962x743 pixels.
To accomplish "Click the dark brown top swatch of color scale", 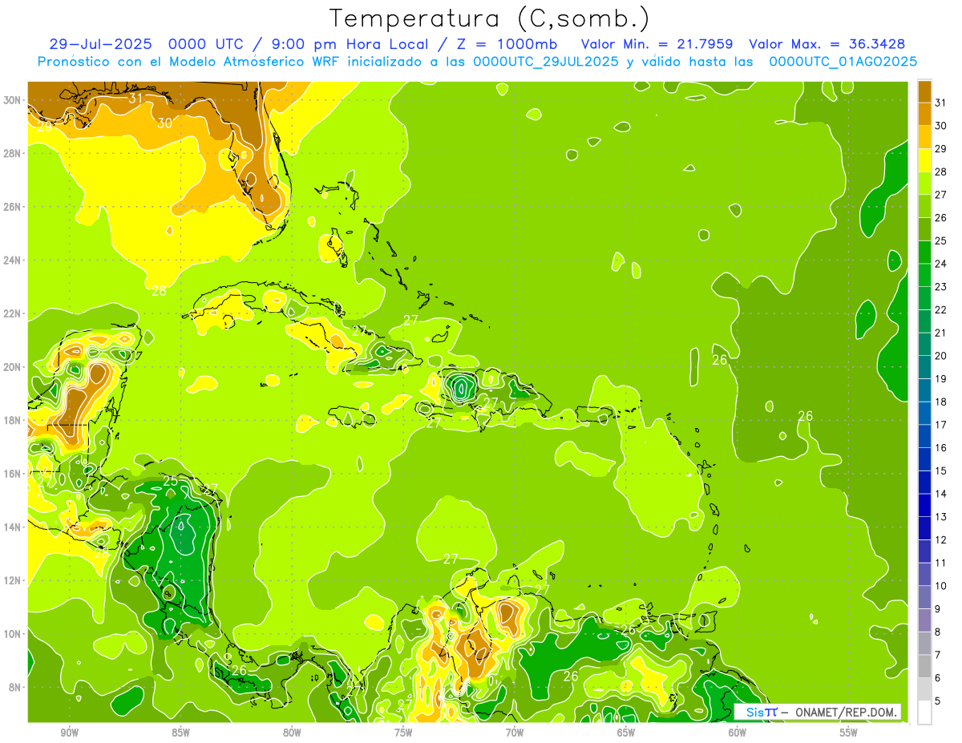I will tap(924, 91).
